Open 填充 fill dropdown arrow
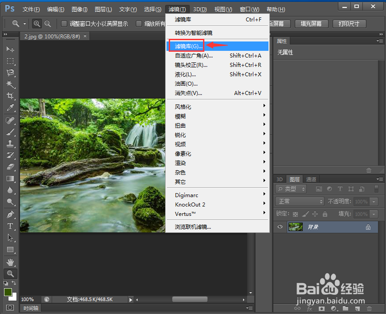The image size is (386, 314). (x=374, y=214)
